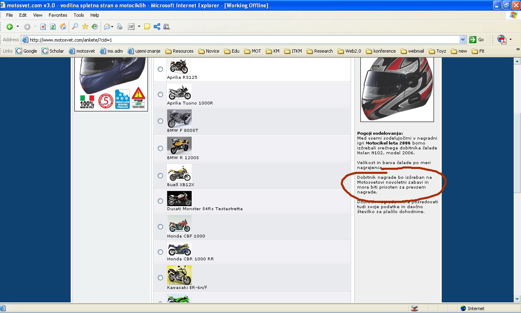Open the Help menu
Image resolution: width=521 pixels, height=313 pixels.
tap(95, 15)
